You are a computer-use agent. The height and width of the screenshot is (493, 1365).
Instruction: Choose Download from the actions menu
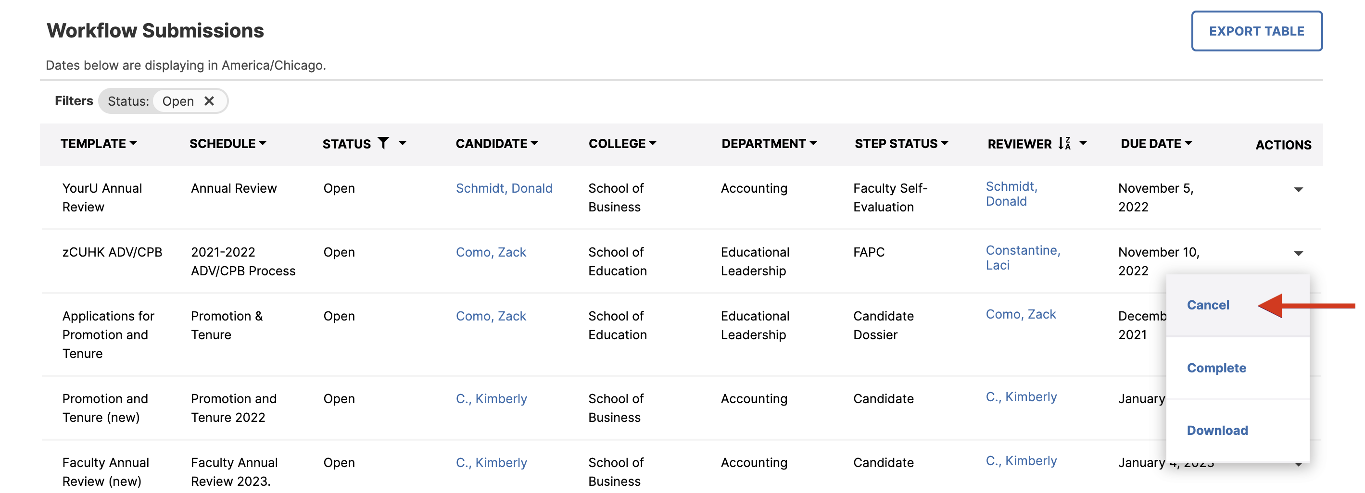1217,431
